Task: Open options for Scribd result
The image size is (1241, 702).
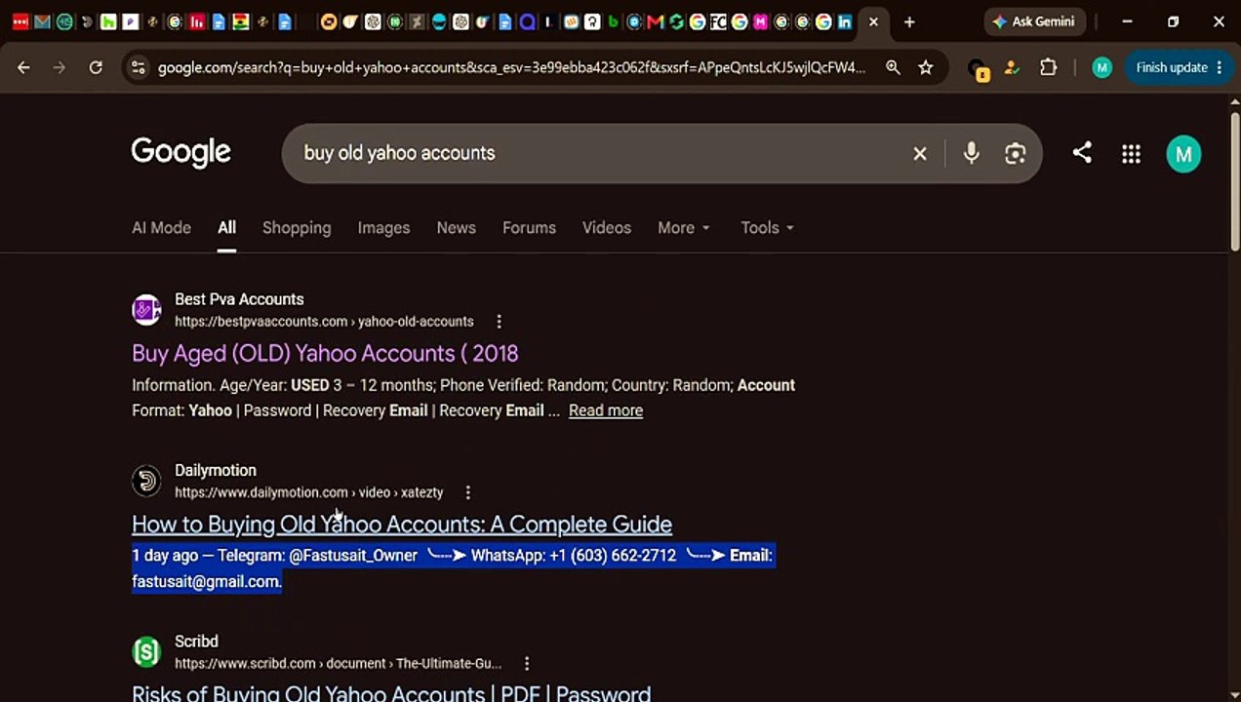Action: (x=526, y=663)
